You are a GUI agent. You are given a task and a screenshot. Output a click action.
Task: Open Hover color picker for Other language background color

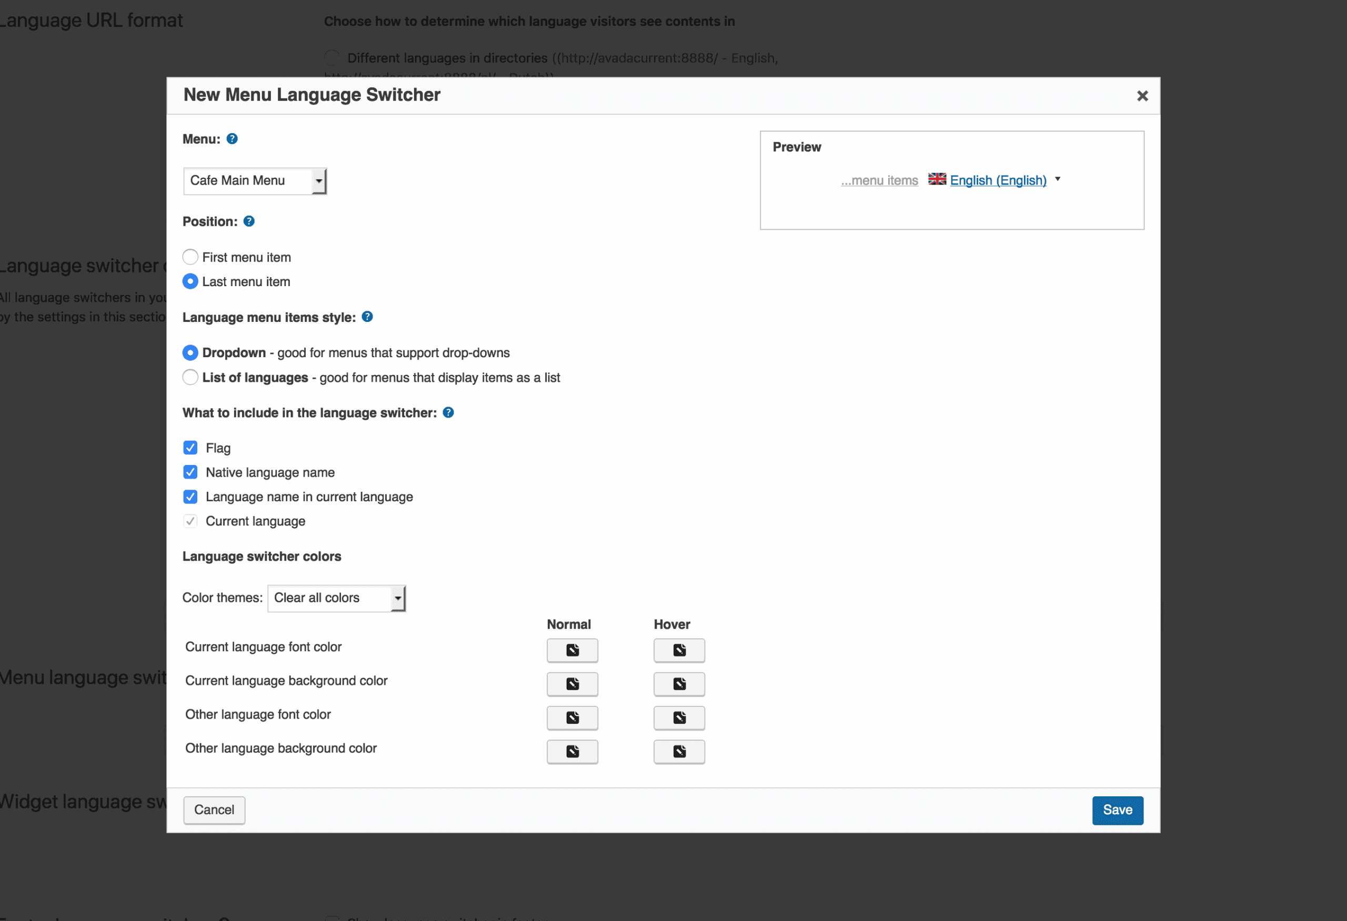679,751
